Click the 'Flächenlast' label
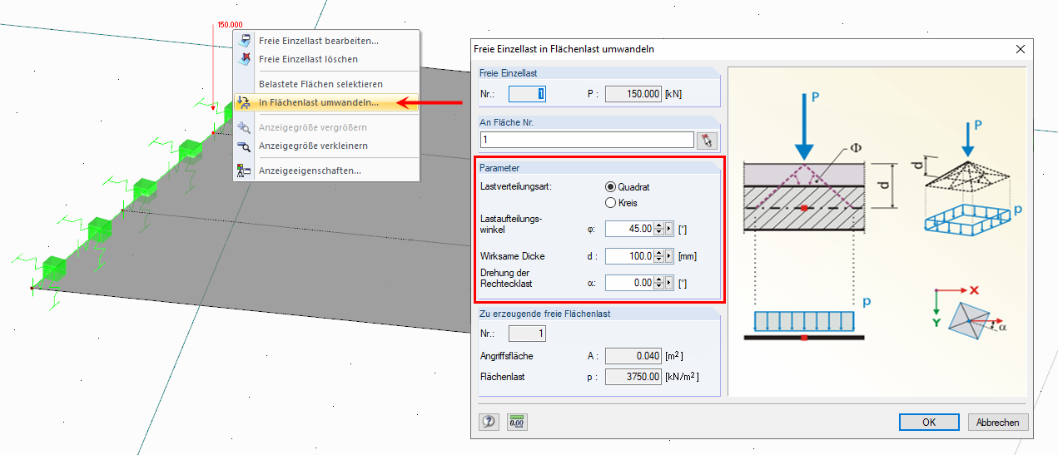Image resolution: width=1058 pixels, height=455 pixels. point(503,377)
